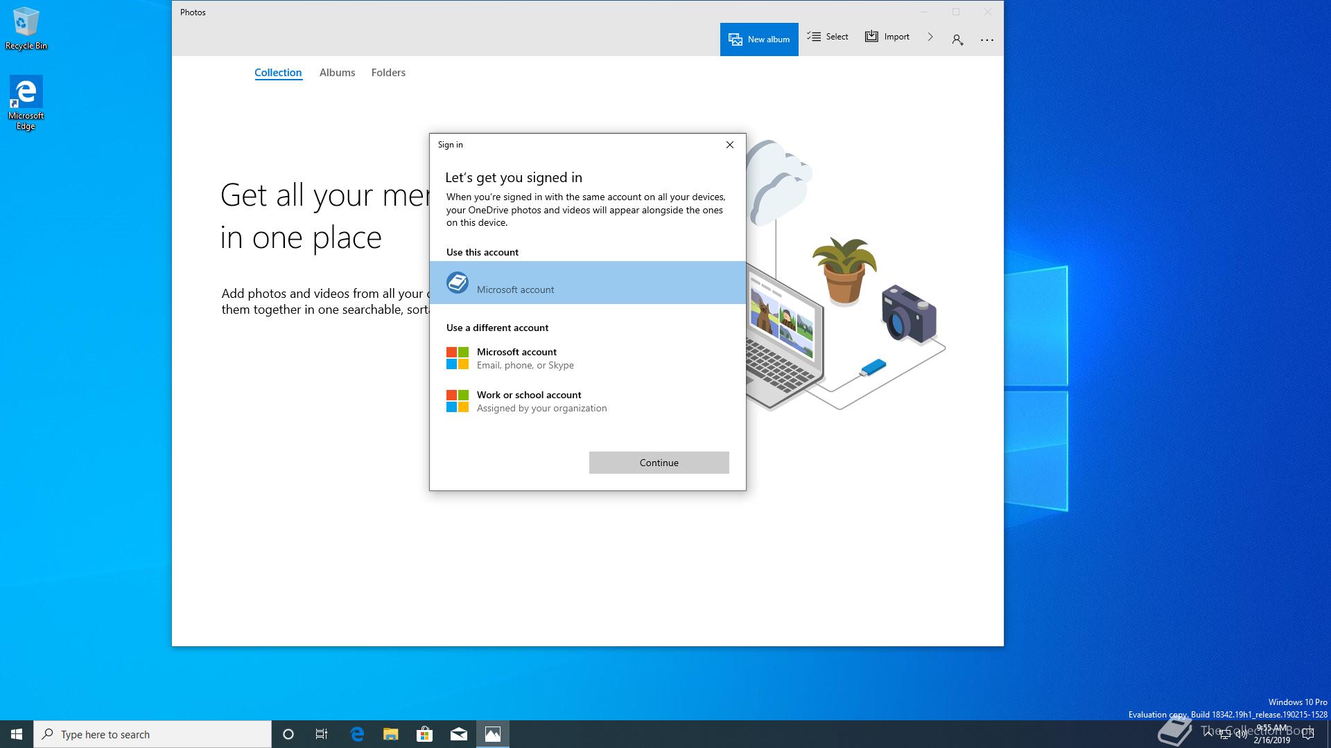Screen dimensions: 1331x748
Task: Minimize the Photos window
Action: 924,12
